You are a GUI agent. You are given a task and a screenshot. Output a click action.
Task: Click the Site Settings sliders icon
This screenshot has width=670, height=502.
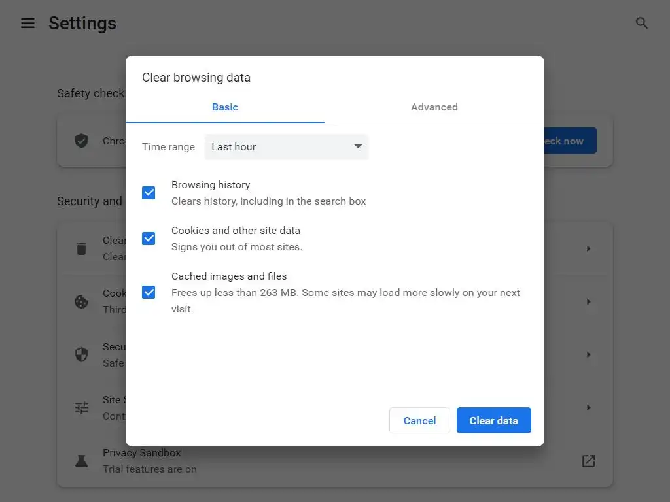click(81, 407)
